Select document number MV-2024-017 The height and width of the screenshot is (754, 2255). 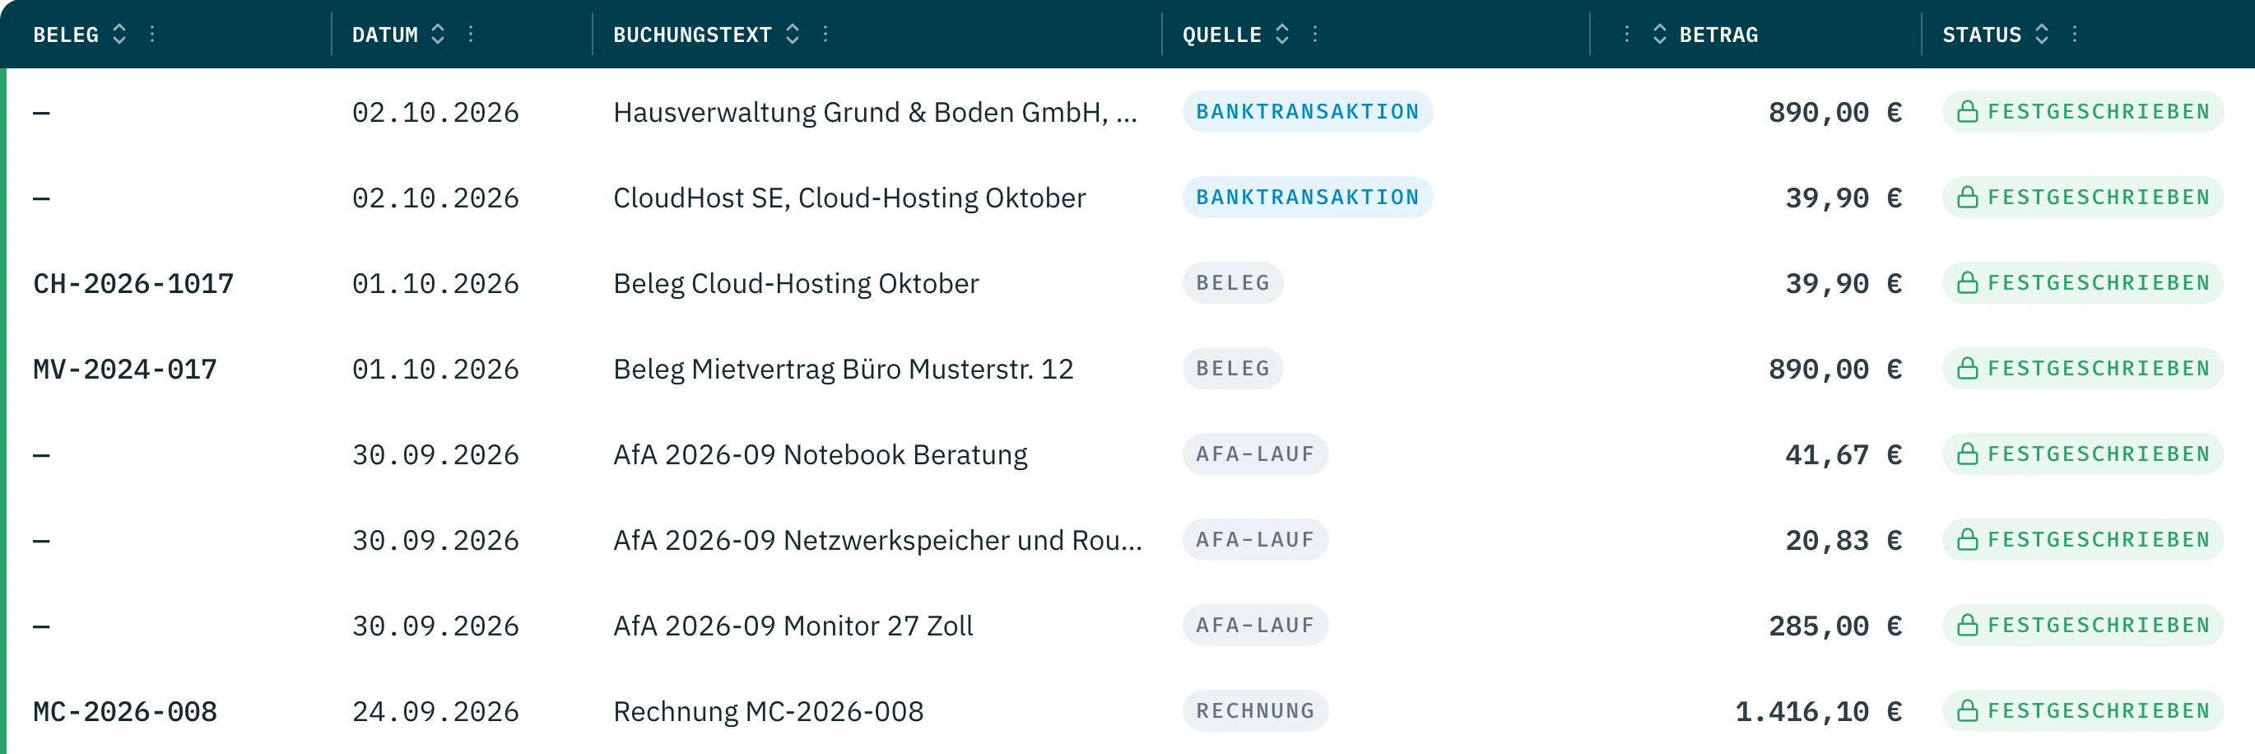[x=125, y=370]
